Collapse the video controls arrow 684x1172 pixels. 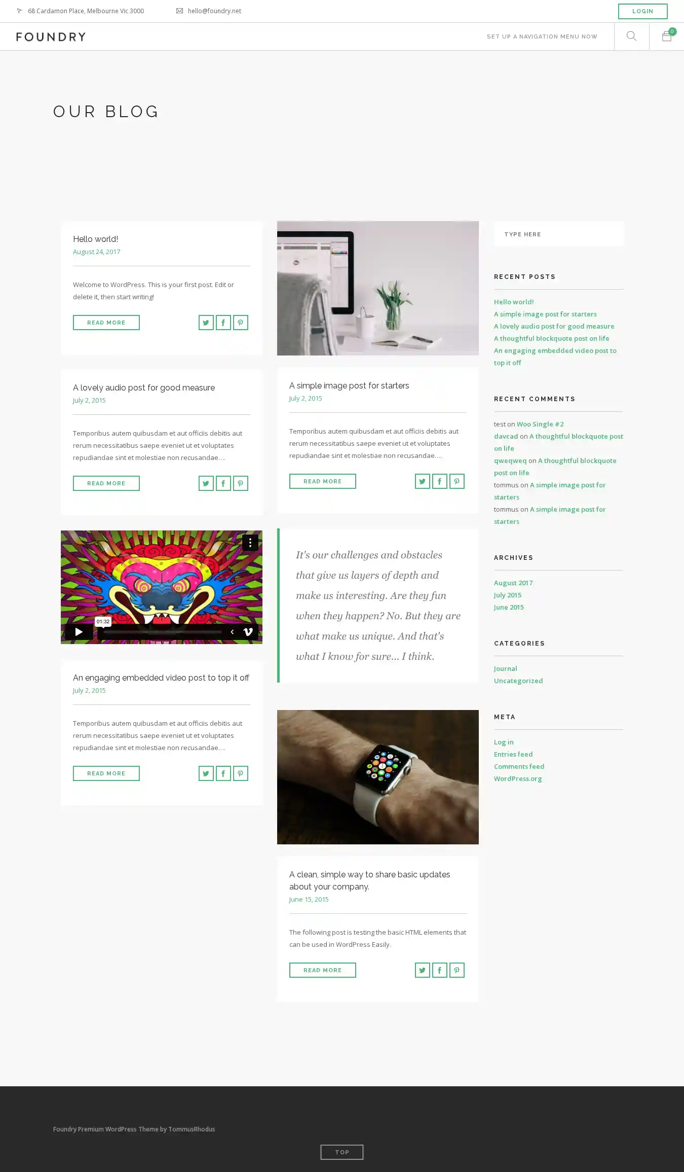click(232, 632)
